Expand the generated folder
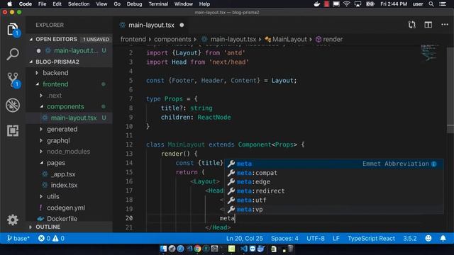Screen dimensions: 454x255 point(41,129)
